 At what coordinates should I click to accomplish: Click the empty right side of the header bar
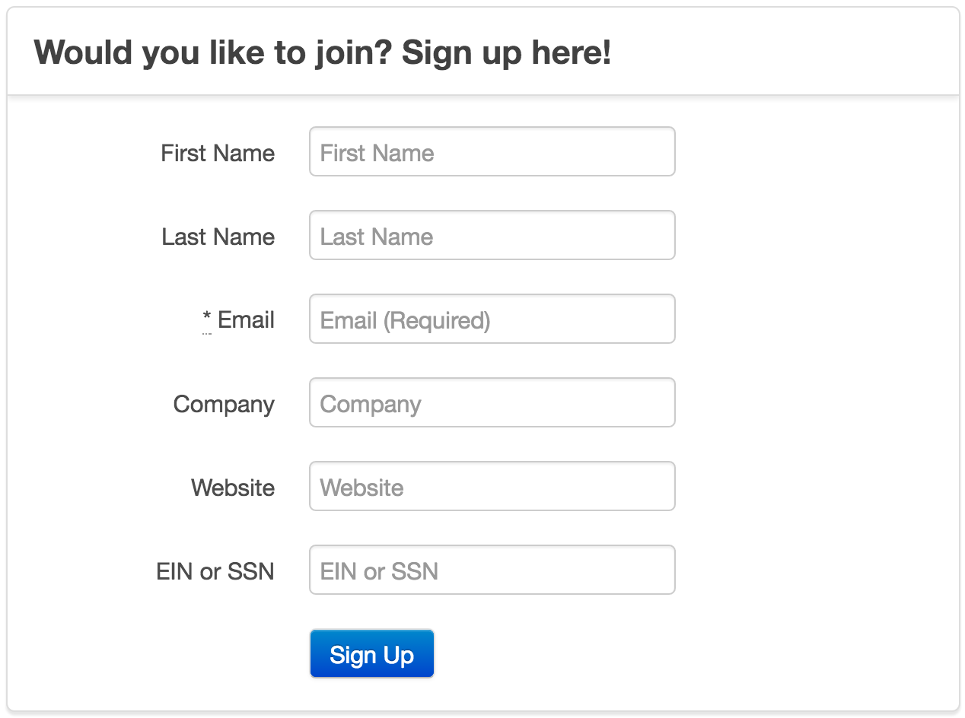tap(799, 53)
